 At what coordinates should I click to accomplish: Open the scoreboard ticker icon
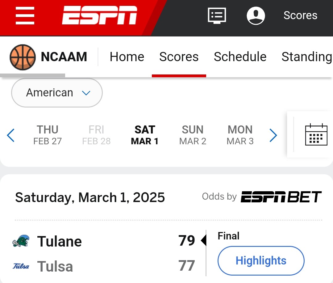(217, 15)
